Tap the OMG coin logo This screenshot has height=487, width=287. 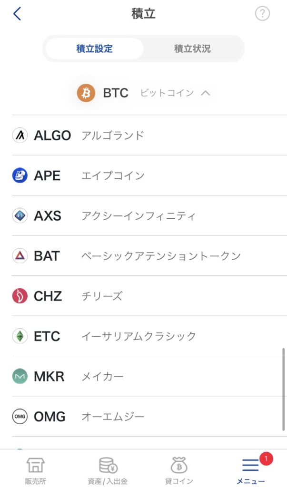(20, 417)
